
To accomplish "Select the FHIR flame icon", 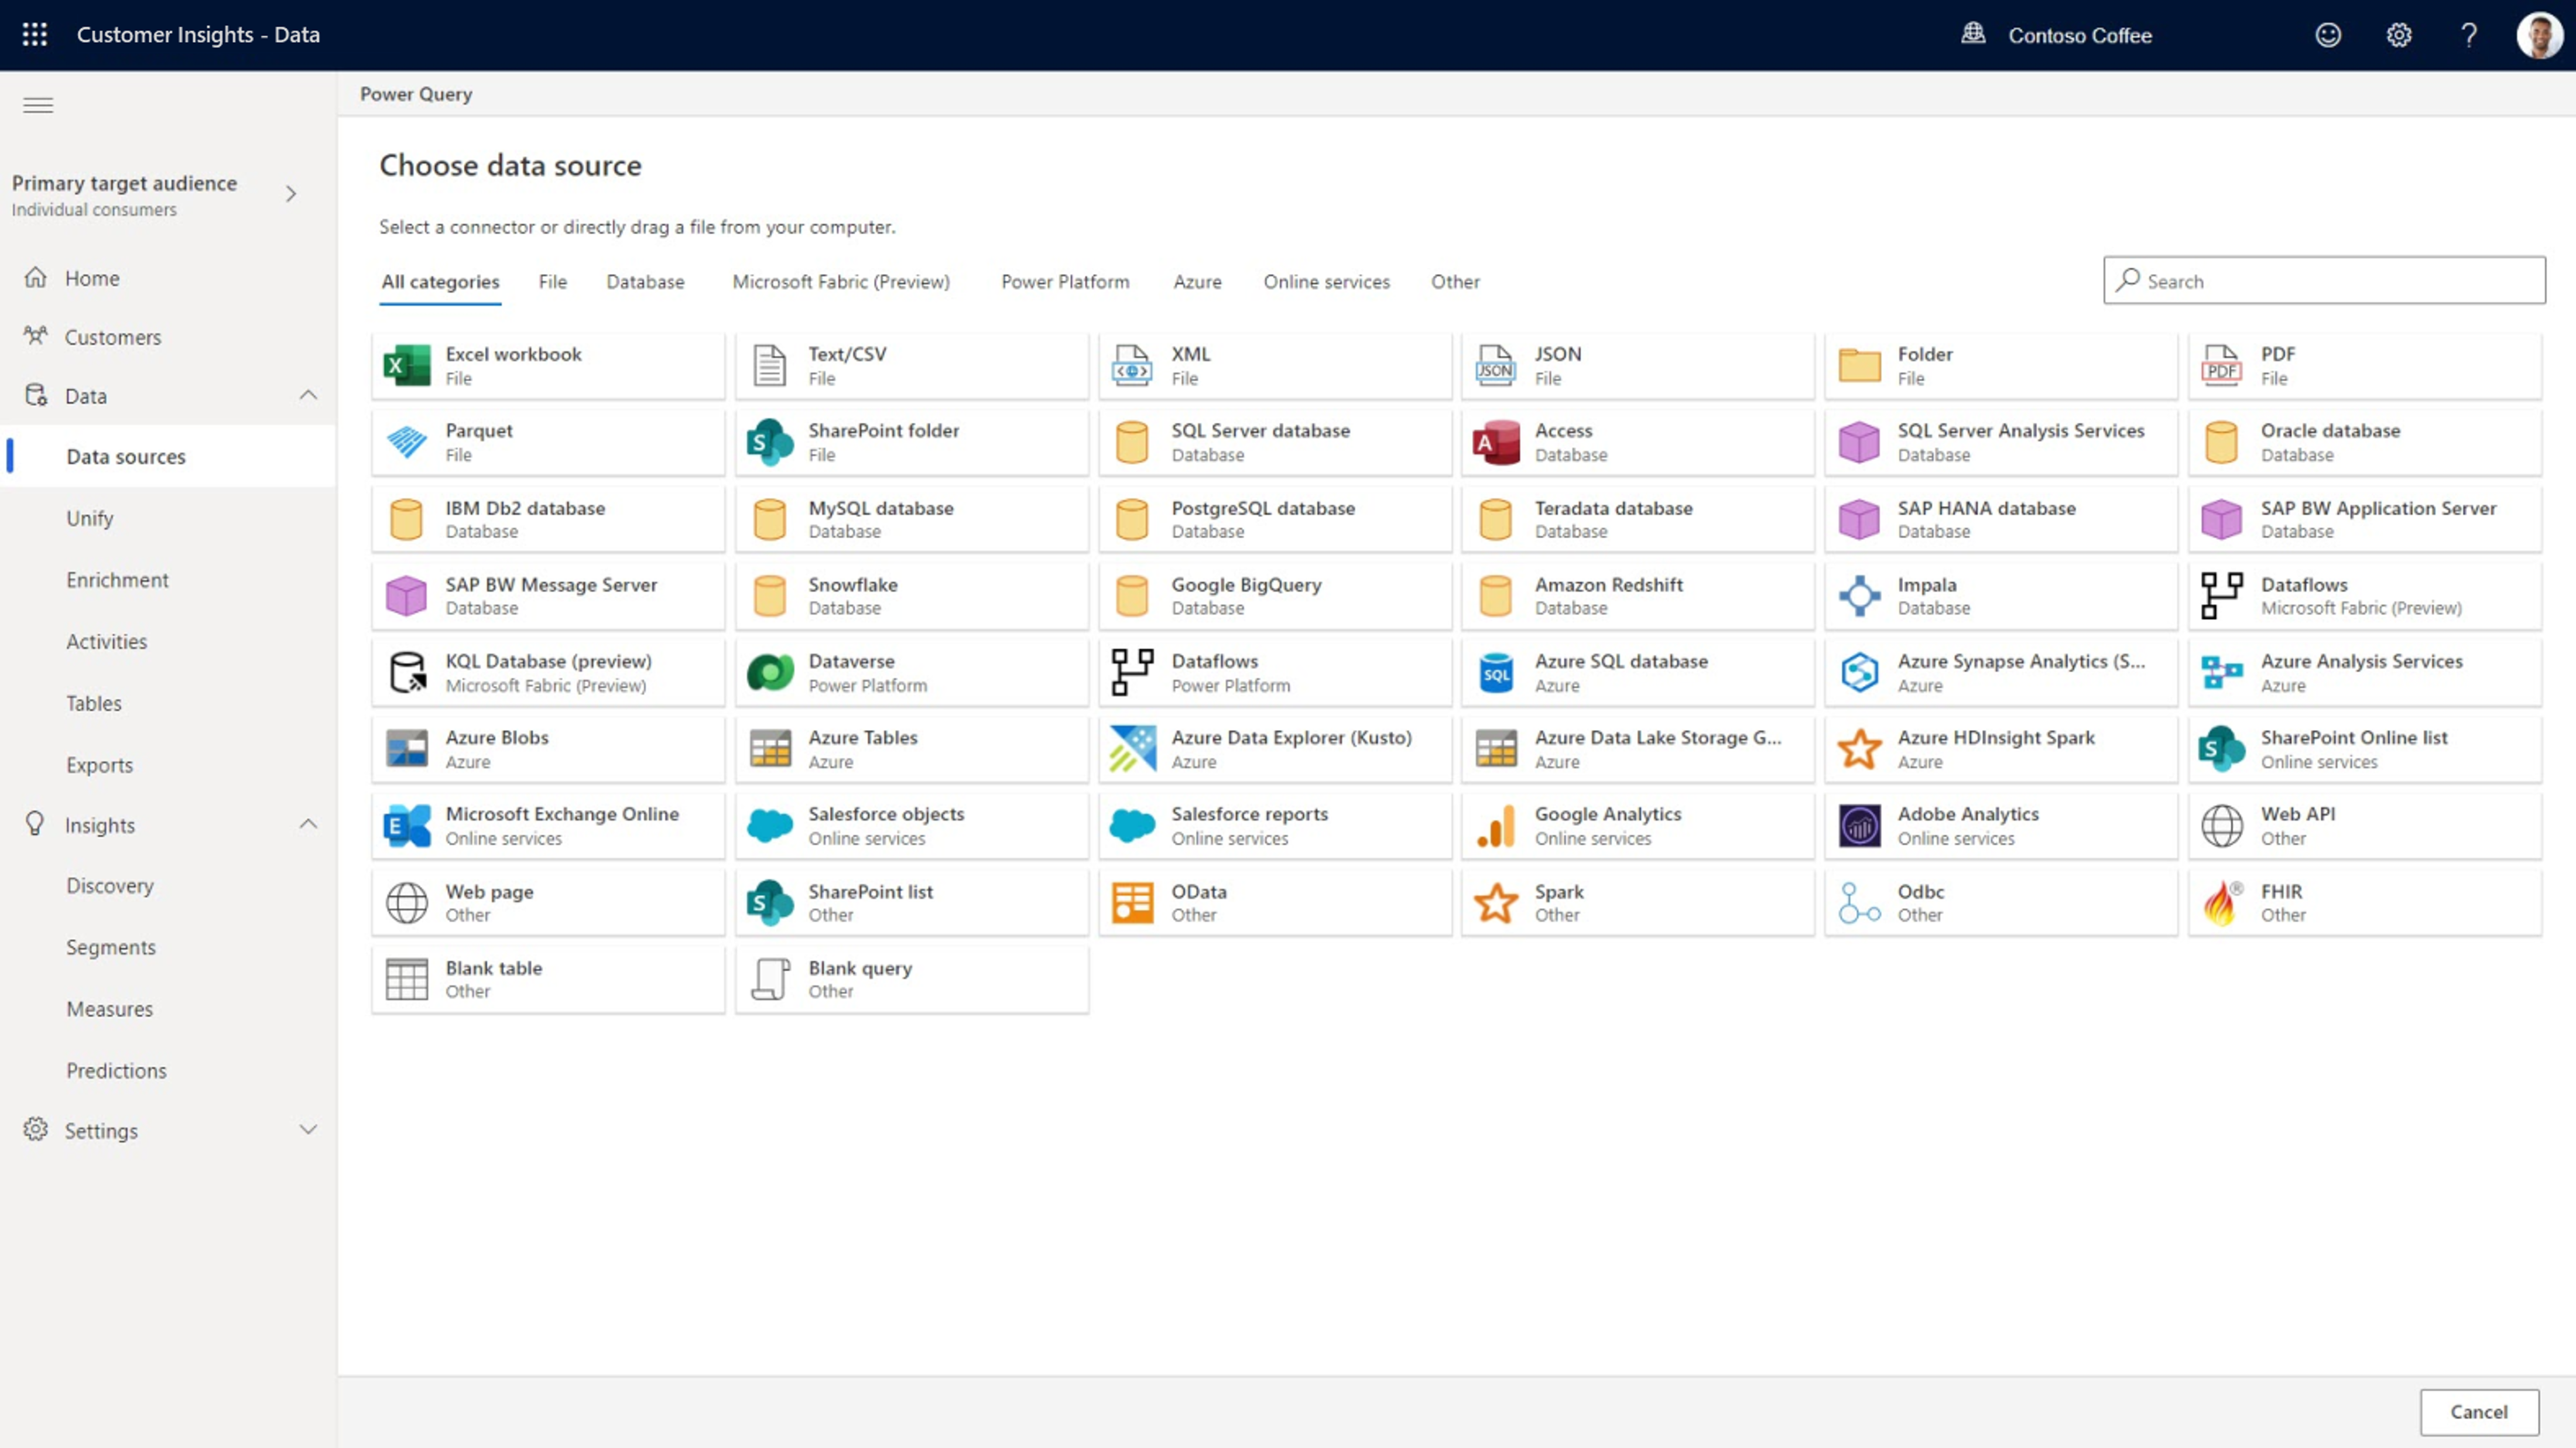I will click(2220, 903).
